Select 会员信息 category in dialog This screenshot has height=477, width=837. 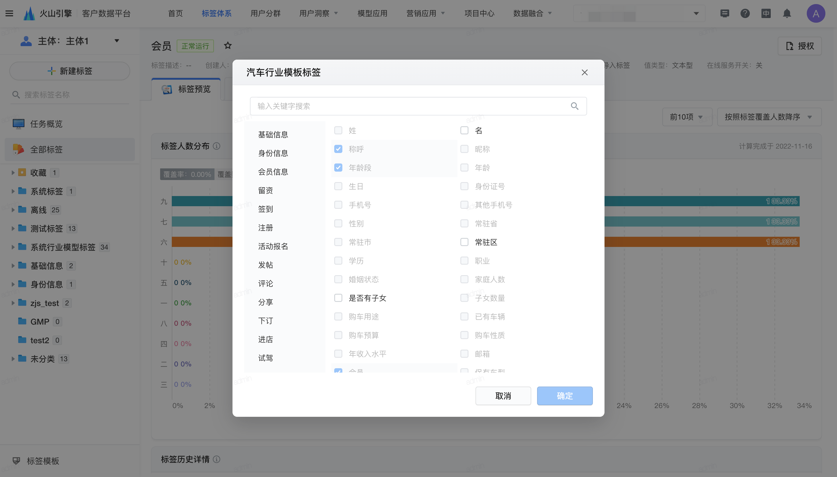tap(273, 172)
